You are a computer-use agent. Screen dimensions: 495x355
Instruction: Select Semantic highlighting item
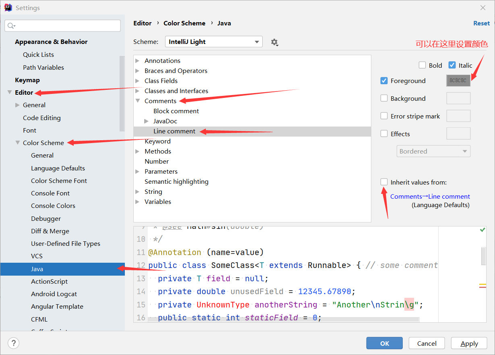[x=176, y=181]
